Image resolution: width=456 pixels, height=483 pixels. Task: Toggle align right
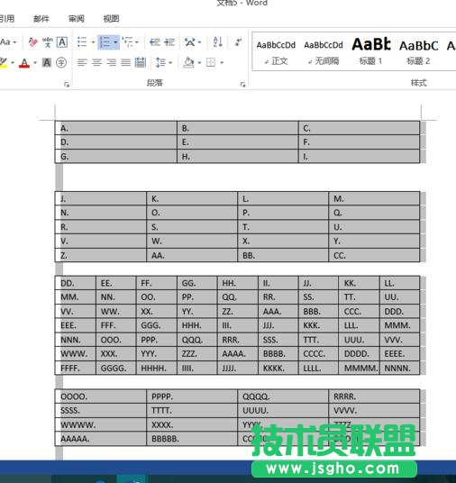pos(111,63)
